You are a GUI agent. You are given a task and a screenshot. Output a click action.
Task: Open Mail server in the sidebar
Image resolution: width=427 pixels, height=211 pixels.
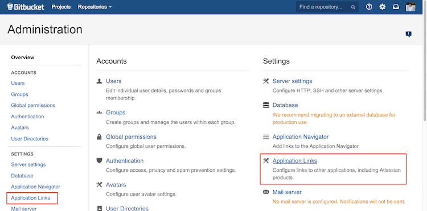24,209
